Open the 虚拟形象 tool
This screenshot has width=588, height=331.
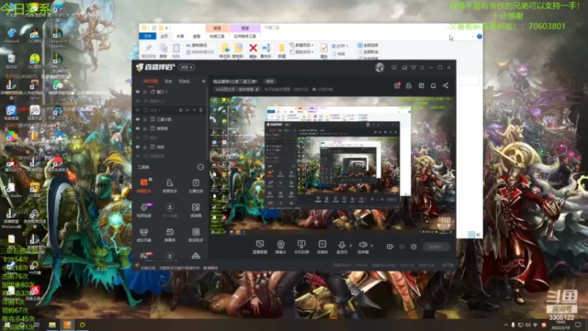143,235
